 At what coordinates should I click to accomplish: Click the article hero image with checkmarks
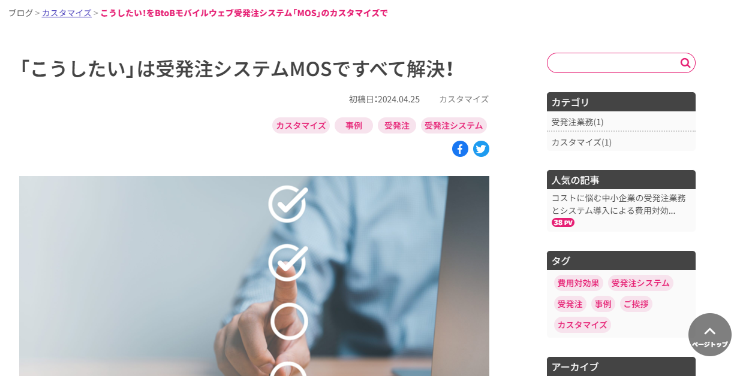(x=254, y=276)
